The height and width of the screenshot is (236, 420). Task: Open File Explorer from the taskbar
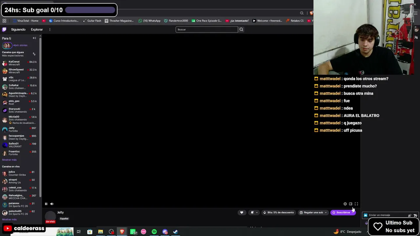[x=100, y=232]
